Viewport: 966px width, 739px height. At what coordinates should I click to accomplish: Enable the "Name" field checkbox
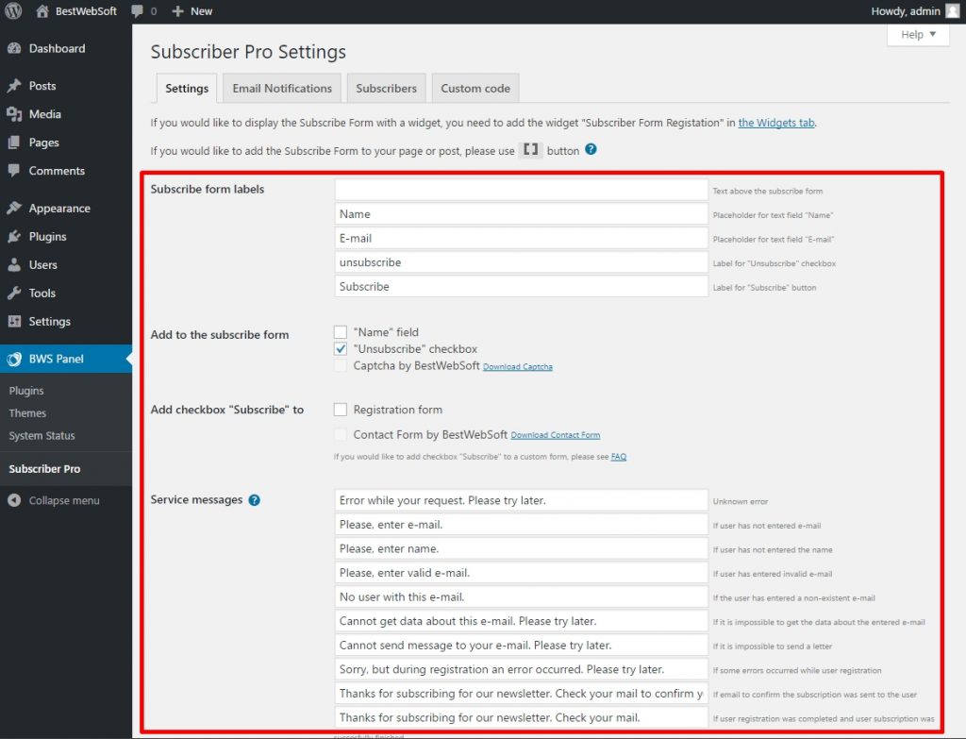coord(341,331)
